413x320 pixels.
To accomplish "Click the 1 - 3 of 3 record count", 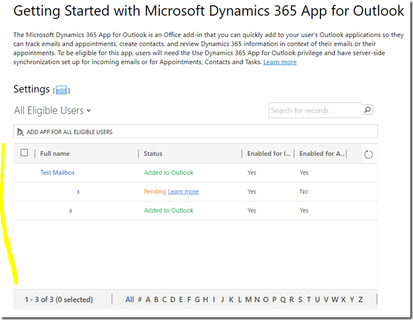I will [59, 300].
